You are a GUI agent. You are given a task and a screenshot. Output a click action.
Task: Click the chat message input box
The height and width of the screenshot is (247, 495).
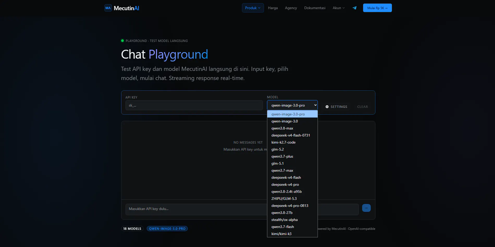(x=242, y=209)
